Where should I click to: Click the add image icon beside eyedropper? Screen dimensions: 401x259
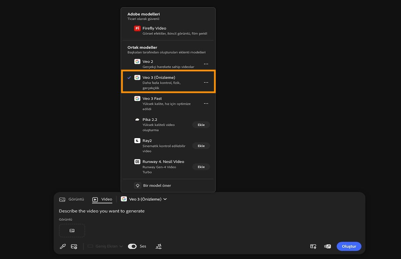74,246
